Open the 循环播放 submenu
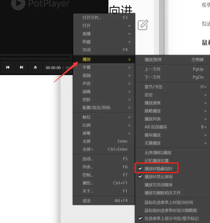 click(x=173, y=135)
